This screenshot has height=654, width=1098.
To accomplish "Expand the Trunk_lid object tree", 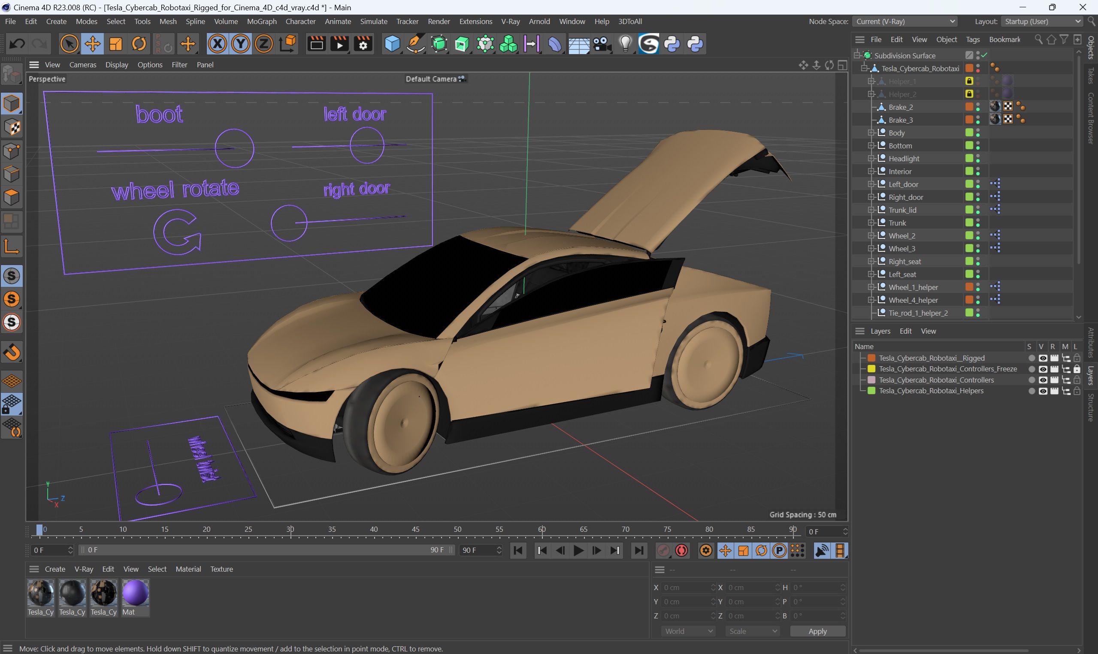I will coord(871,210).
